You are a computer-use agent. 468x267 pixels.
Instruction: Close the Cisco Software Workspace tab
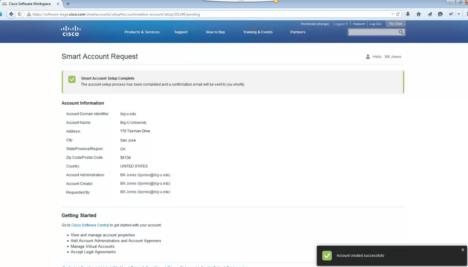(x=58, y=4)
